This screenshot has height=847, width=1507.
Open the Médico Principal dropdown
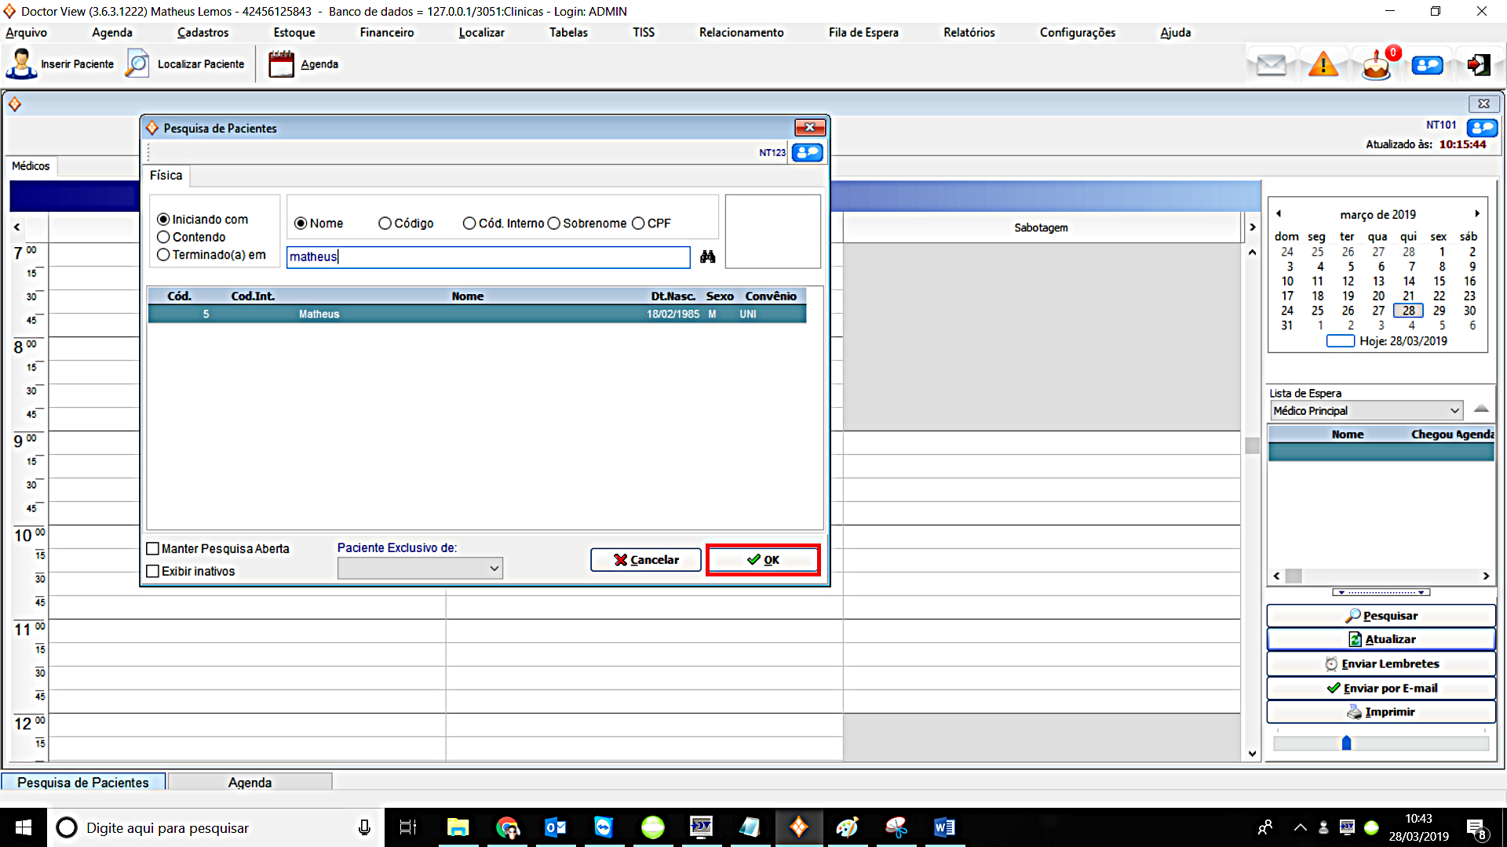click(x=1454, y=411)
